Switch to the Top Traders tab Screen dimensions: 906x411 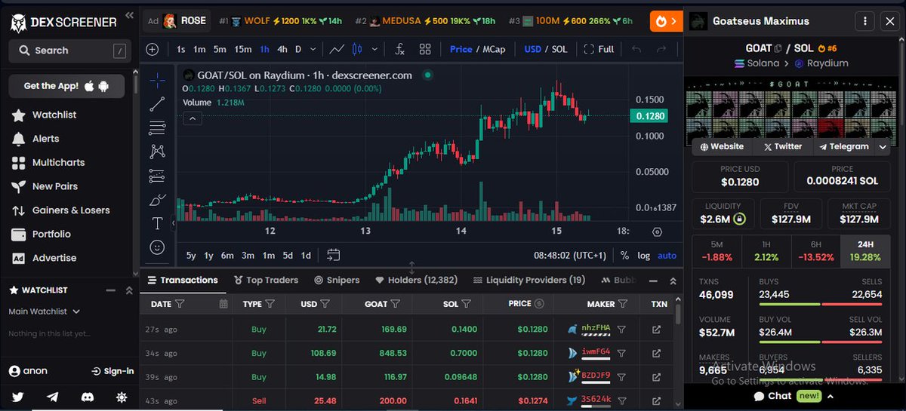(266, 280)
